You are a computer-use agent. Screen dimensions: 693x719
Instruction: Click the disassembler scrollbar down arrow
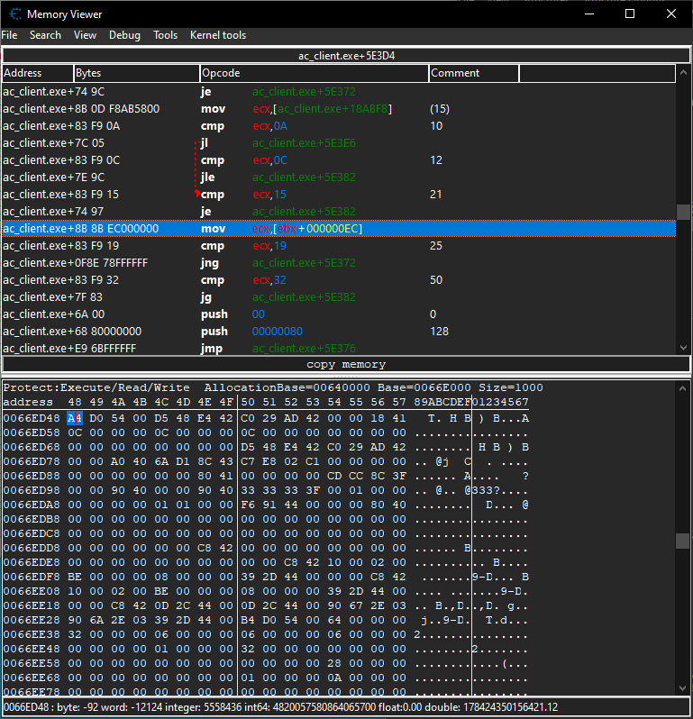click(x=684, y=347)
